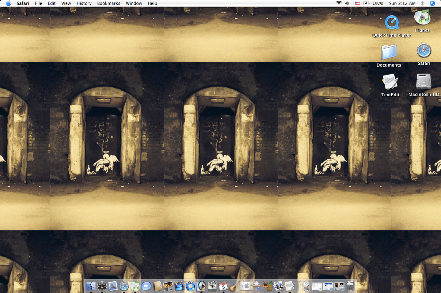Click the battery status showing 100%
The width and height of the screenshot is (441, 293).
click(x=373, y=3)
